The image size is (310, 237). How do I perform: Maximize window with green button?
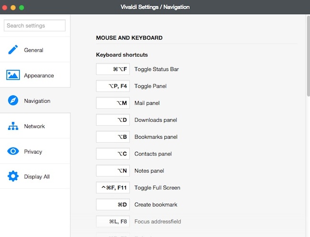coord(21,8)
